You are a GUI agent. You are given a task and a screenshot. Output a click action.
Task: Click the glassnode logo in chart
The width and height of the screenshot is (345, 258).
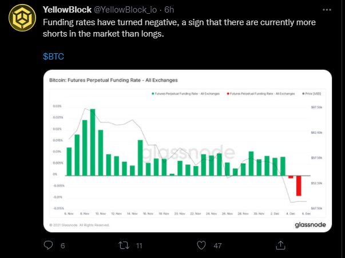click(x=310, y=225)
